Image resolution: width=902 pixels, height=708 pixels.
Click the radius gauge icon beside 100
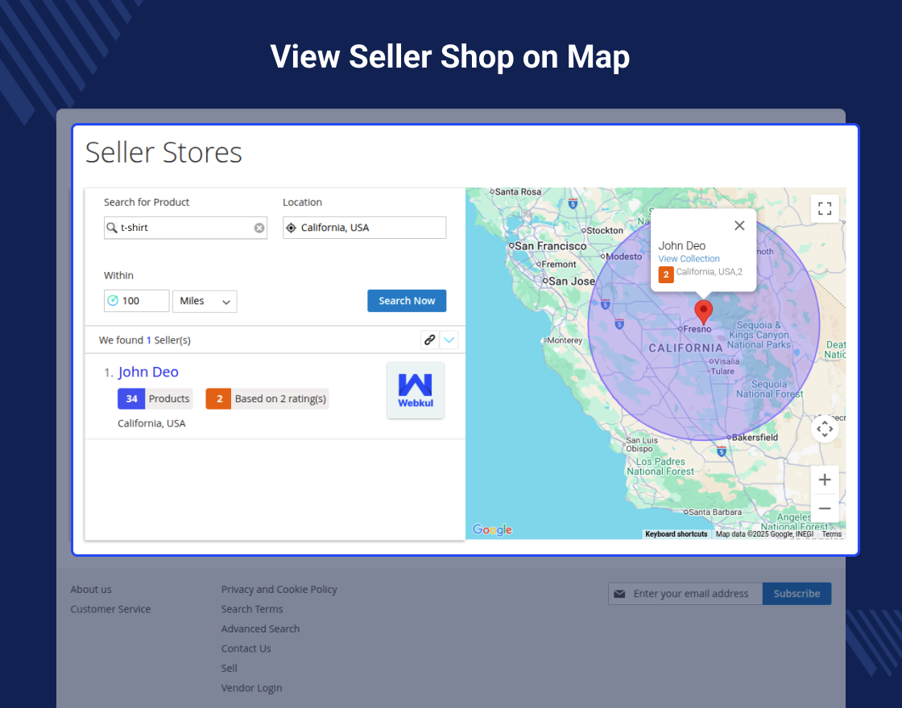pos(113,301)
